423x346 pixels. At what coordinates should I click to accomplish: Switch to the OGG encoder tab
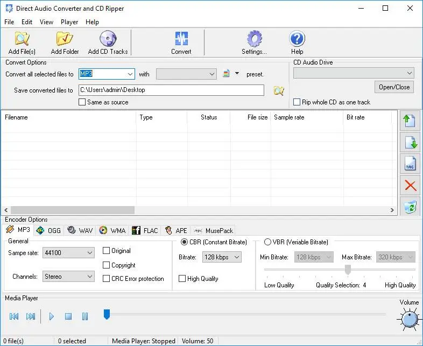(49, 230)
